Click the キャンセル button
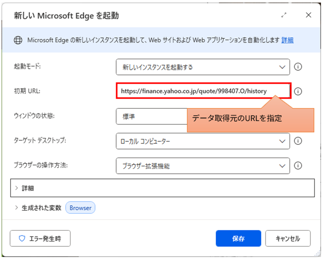 (x=288, y=238)
